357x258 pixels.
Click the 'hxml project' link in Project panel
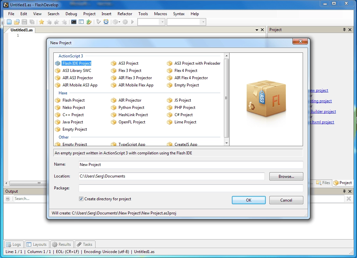323,122
